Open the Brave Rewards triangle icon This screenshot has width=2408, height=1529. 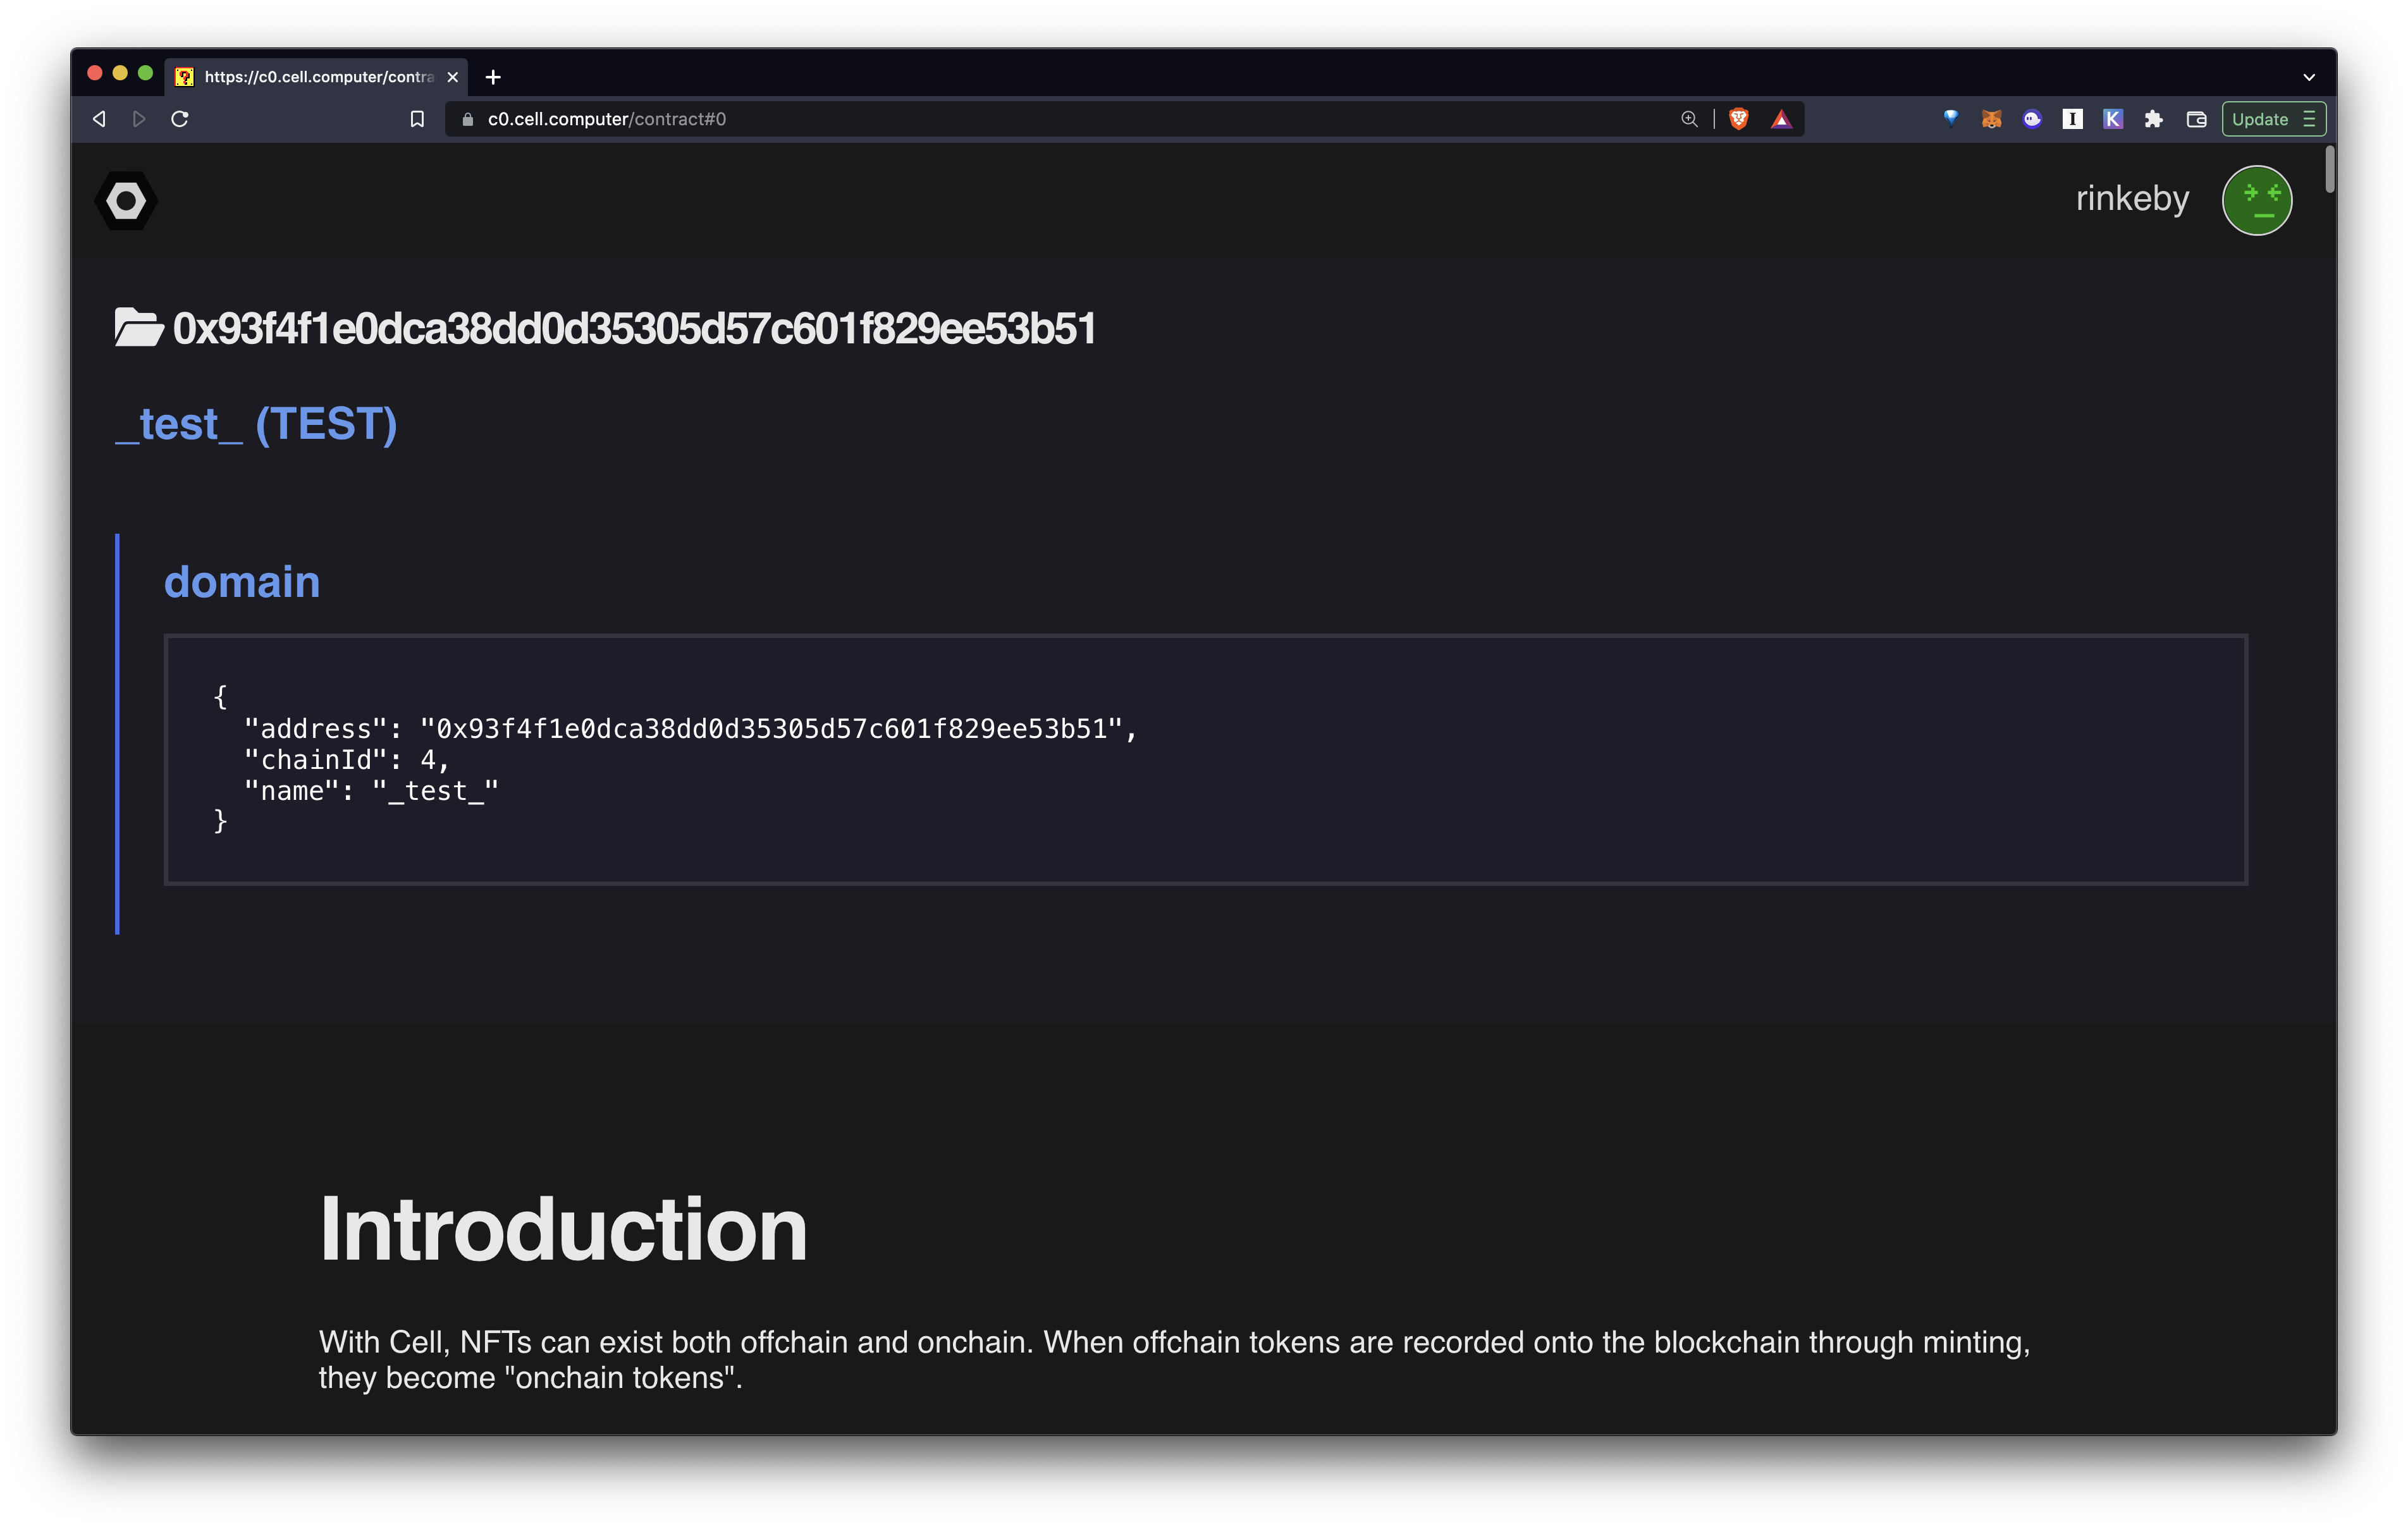(1781, 119)
